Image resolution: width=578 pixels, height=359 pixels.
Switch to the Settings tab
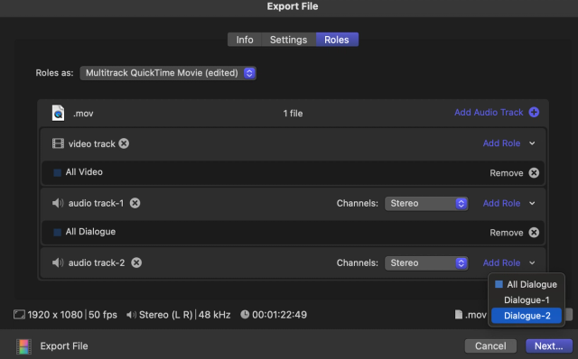pos(288,40)
